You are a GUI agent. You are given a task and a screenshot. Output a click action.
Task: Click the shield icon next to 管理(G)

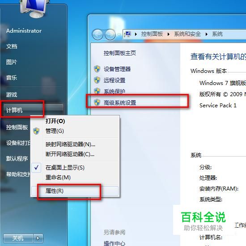tap(36, 131)
